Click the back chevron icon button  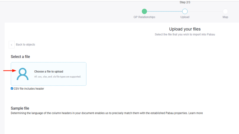point(11,45)
